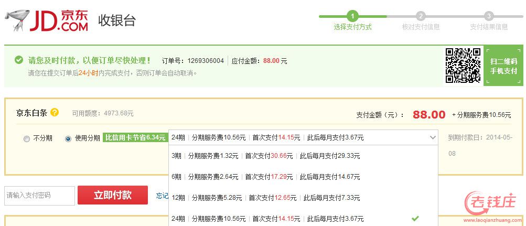Click the 核对支付信息 step label
Viewport: 526px width, 226px height.
(421, 27)
